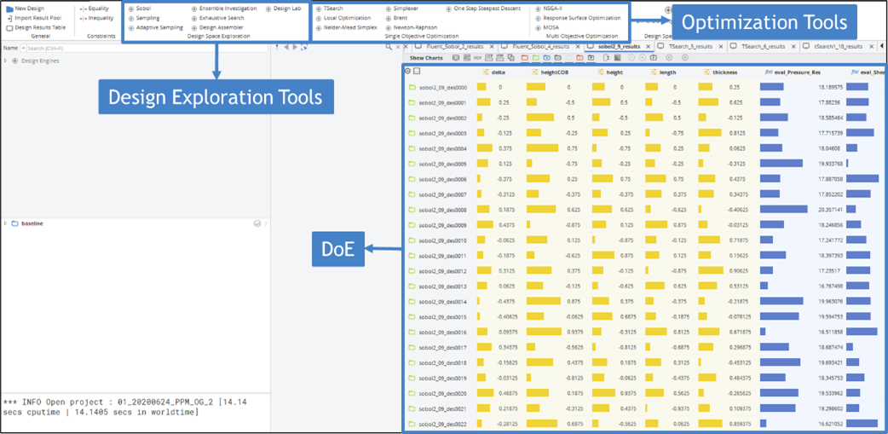Image resolution: width=888 pixels, height=434 pixels.
Task: Add an Inequality constraint
Action: [96, 18]
